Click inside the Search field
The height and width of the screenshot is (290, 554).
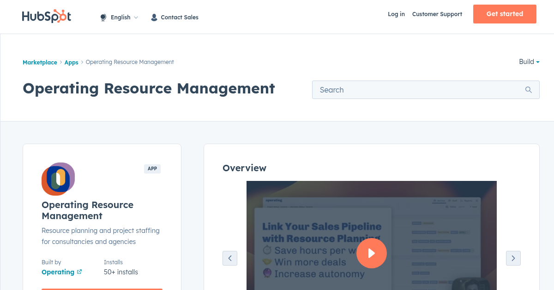(415, 89)
